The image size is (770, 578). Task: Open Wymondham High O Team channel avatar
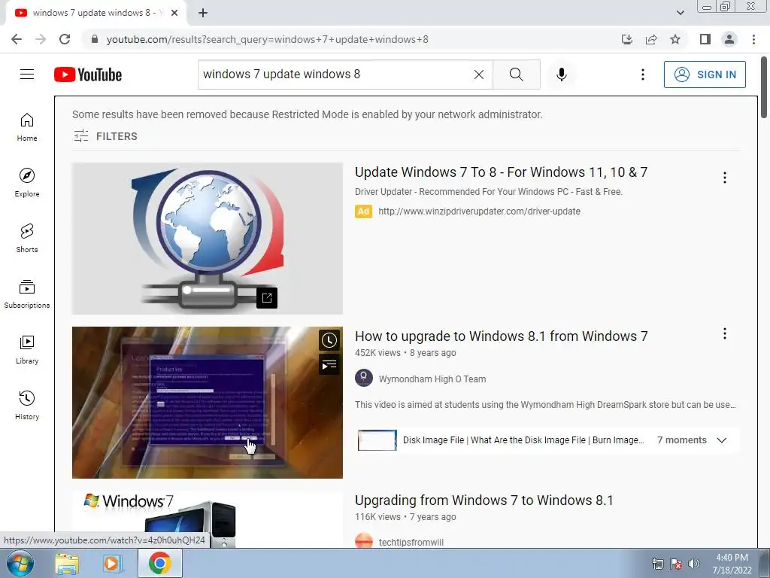[364, 379]
